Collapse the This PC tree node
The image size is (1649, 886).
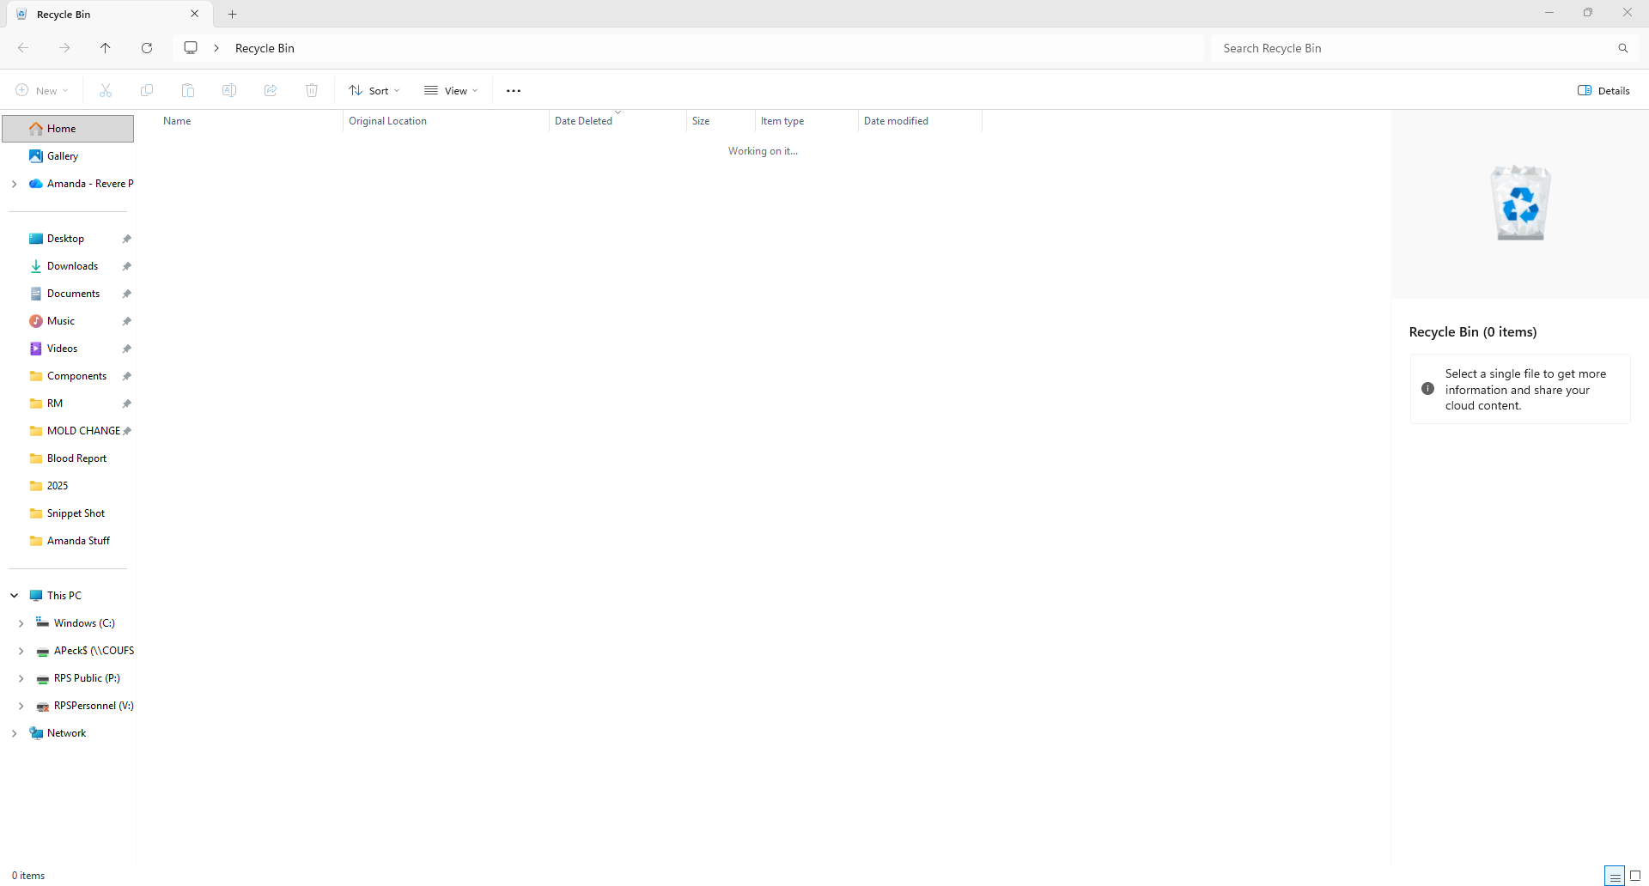click(x=15, y=596)
